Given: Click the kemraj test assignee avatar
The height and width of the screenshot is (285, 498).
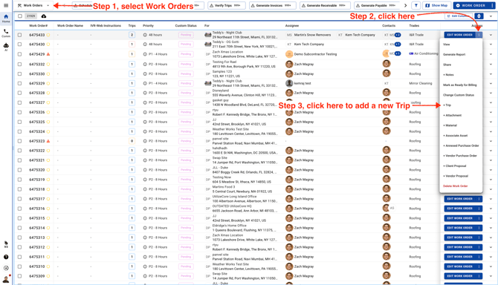Looking at the screenshot, I should click(289, 83).
